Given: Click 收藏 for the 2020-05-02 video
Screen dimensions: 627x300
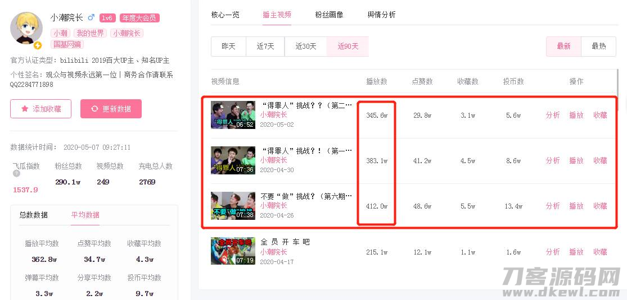Looking at the screenshot, I should pos(600,115).
